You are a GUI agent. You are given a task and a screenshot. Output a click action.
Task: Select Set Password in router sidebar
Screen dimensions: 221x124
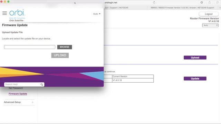tap(16, 88)
